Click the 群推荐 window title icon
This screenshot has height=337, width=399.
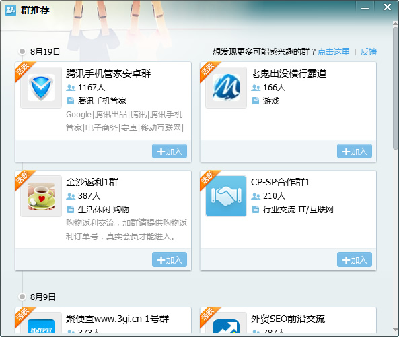click(11, 10)
